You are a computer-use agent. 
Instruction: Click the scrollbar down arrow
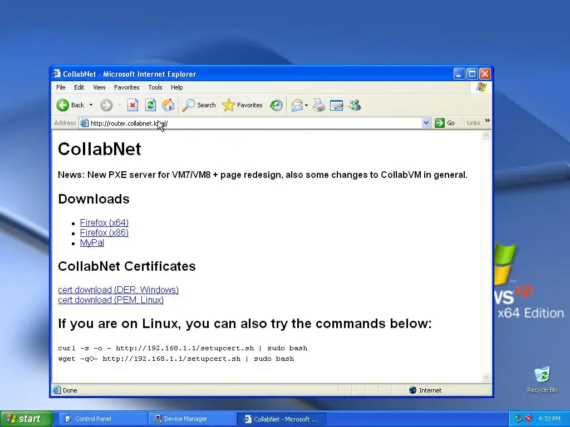tap(486, 378)
